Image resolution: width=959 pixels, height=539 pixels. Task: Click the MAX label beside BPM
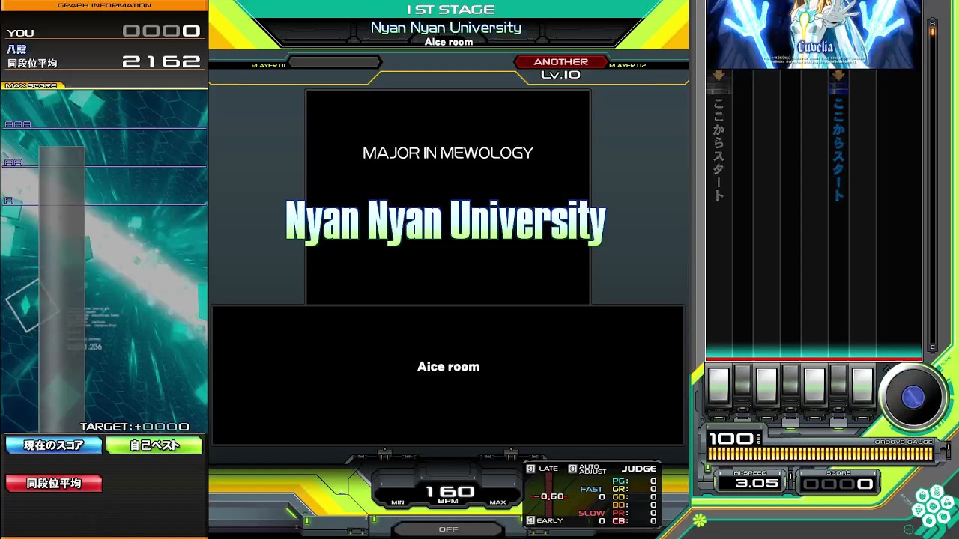(497, 502)
